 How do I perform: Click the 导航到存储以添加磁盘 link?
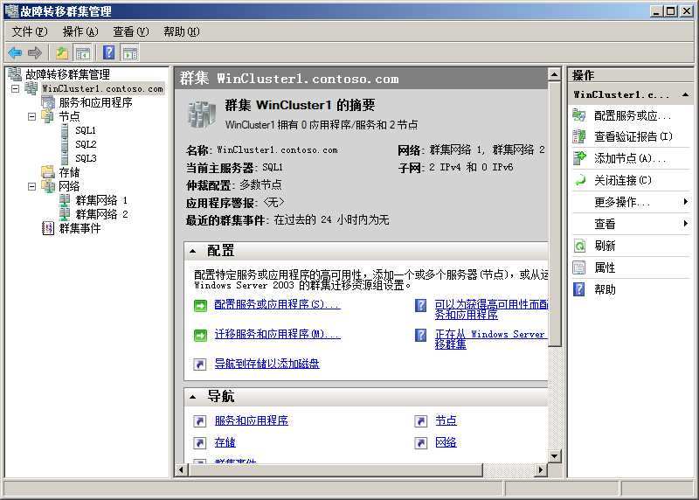pyautogui.click(x=266, y=364)
